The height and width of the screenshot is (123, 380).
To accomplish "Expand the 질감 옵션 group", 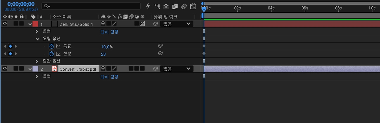I will [37, 61].
